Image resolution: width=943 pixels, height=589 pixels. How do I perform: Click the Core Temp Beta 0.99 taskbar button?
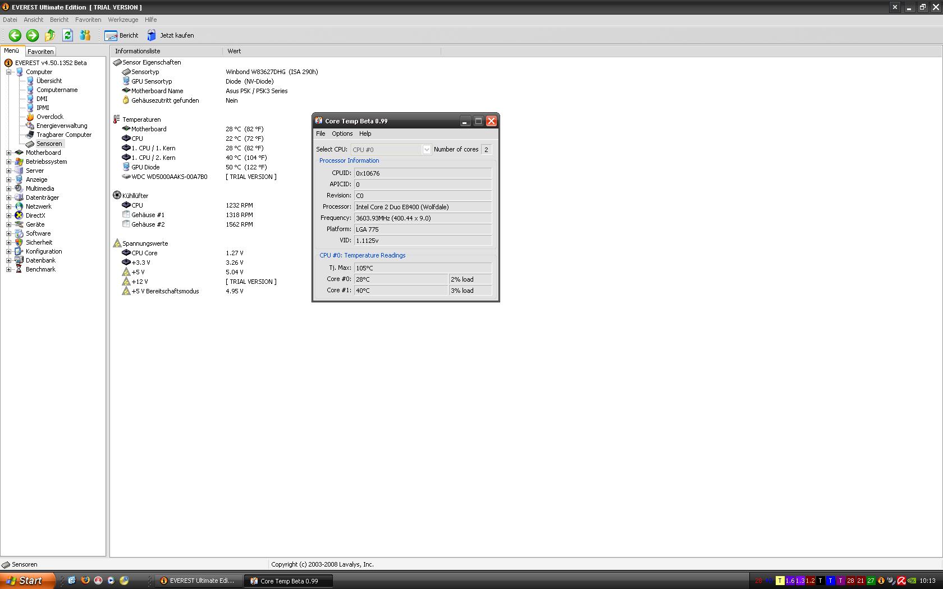289,581
